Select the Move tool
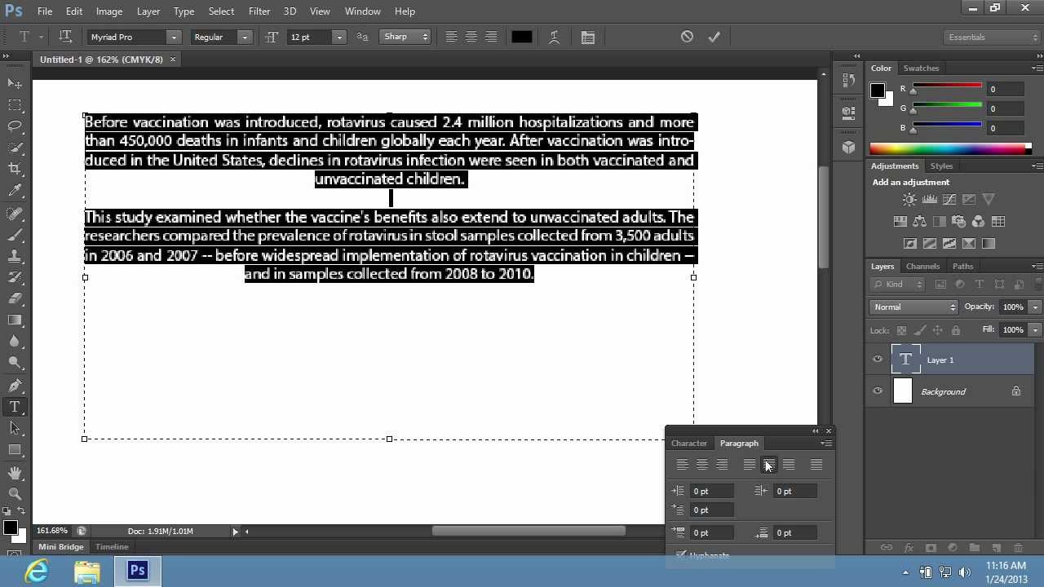1044x587 pixels. tap(15, 83)
